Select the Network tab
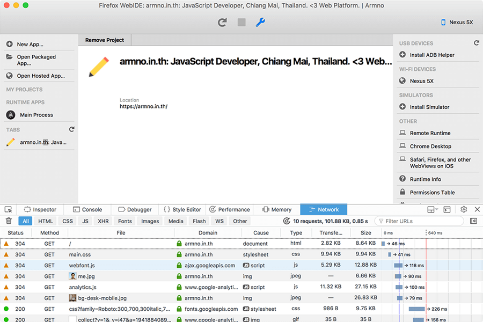483x322 pixels. [324, 209]
